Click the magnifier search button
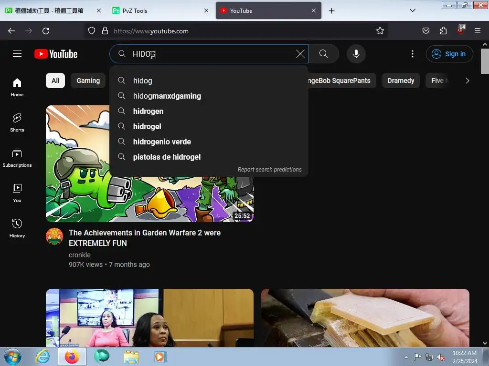489x366 pixels. [324, 54]
